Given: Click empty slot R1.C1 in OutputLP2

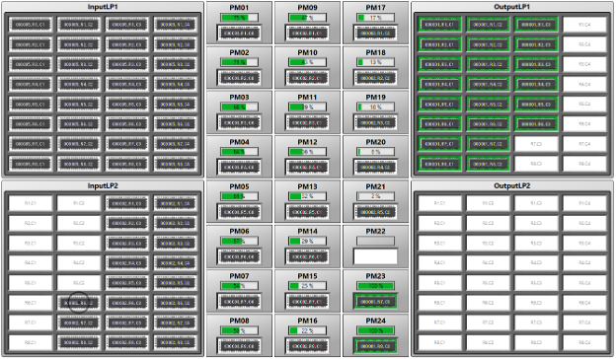Looking at the screenshot, I should [439, 203].
